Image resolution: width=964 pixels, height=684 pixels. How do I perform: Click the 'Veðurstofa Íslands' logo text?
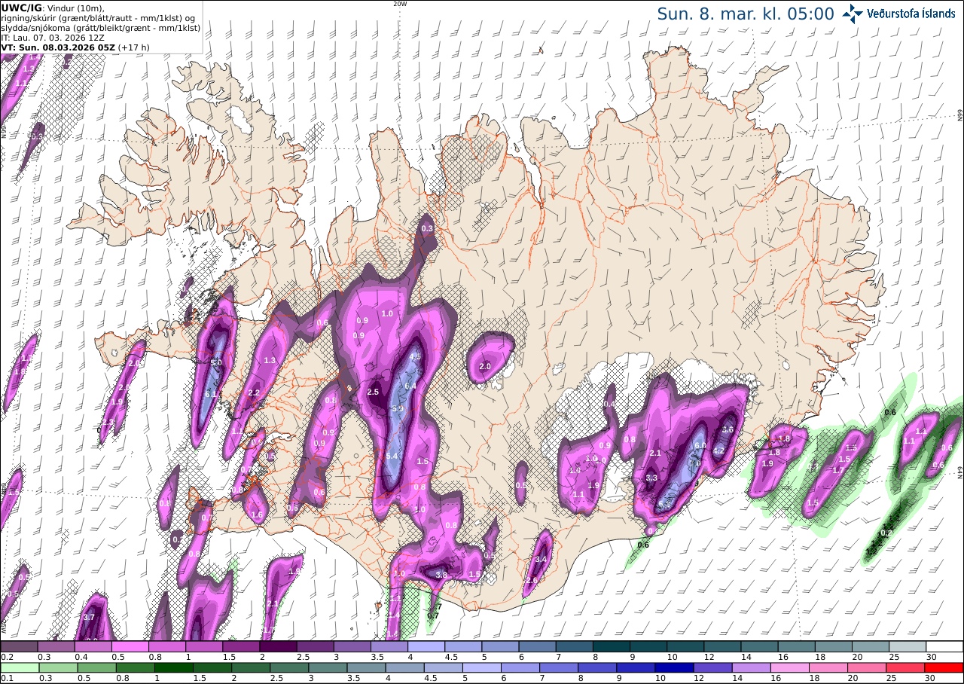coord(911,14)
